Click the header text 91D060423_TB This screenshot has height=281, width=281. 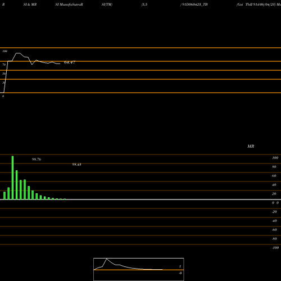coord(194,4)
